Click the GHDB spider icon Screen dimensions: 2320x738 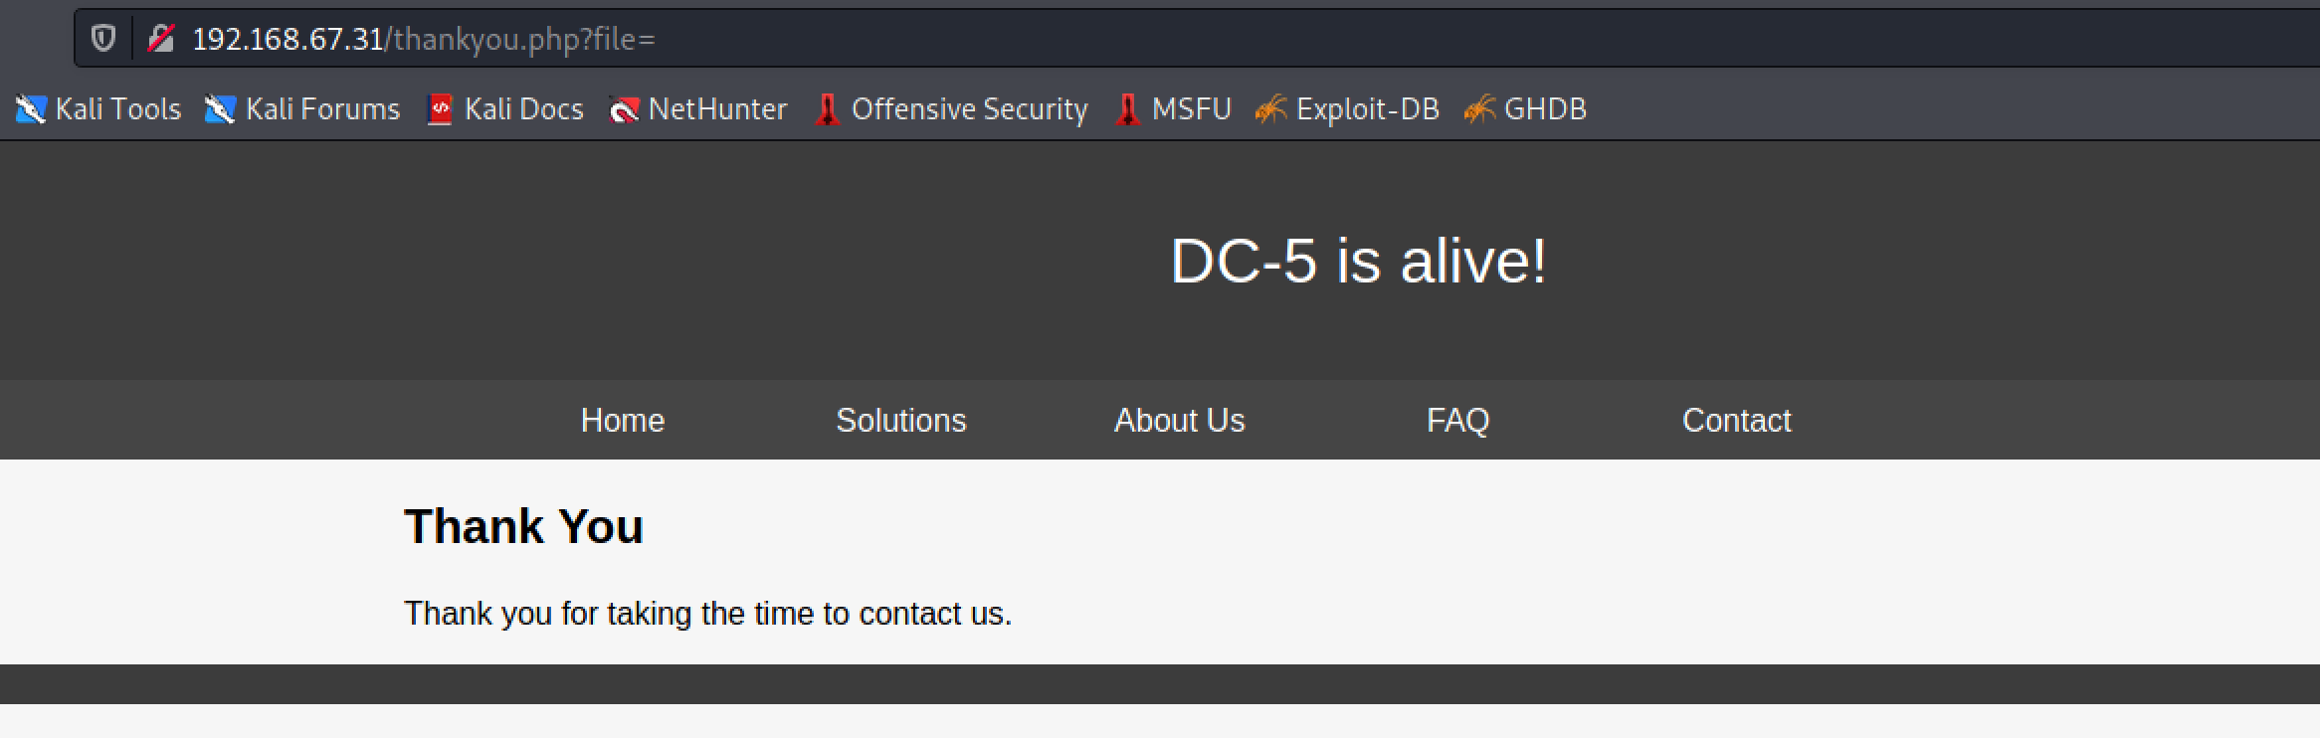coord(1479,109)
